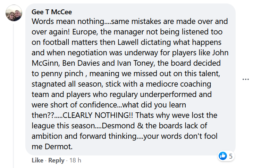Click 'Ivan Toney' in the comment text
Screen dimensions: 253x168
[135, 63]
